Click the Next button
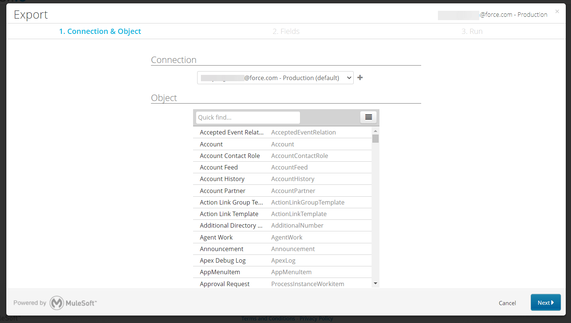Image resolution: width=571 pixels, height=323 pixels. (x=546, y=303)
